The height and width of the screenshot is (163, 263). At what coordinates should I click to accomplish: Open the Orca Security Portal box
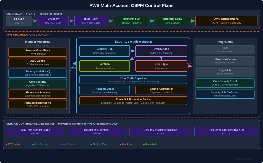pos(225,83)
